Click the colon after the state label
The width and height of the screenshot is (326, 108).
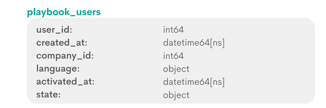[59, 96]
